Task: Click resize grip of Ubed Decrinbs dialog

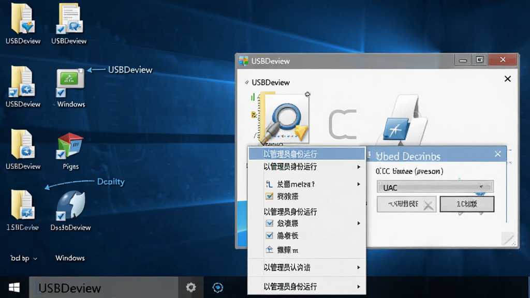Action: [x=508, y=239]
